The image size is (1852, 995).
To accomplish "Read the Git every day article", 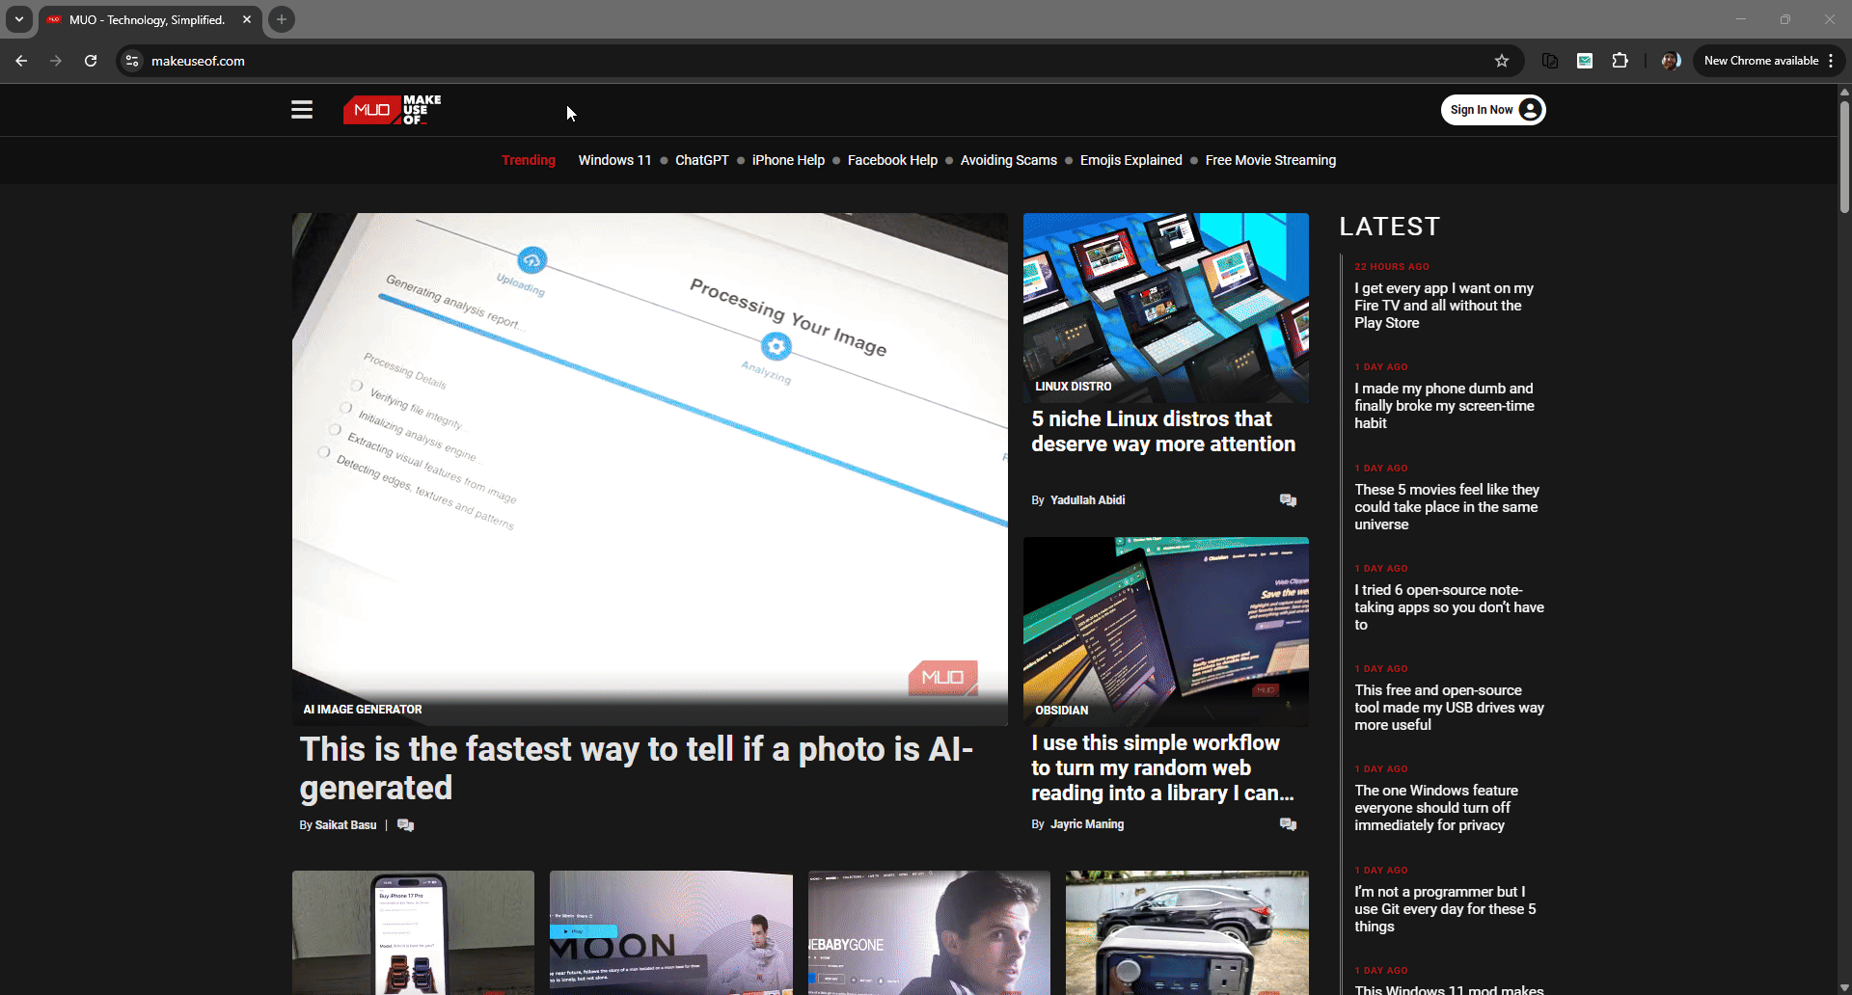I will tap(1445, 909).
